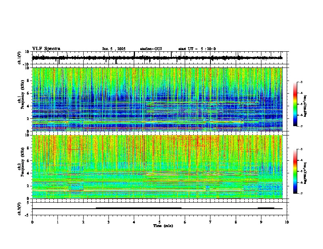
Task: Click the "5" tick on ch.3(V) axis
Action: click(x=29, y=203)
